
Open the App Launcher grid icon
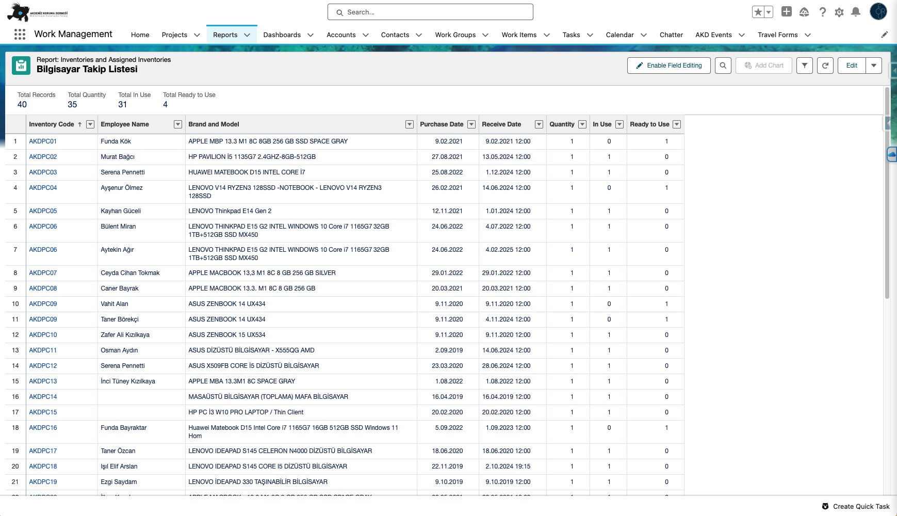20,35
